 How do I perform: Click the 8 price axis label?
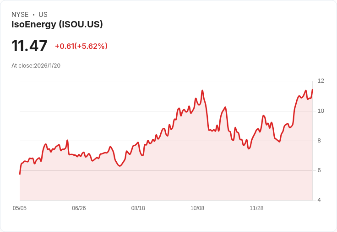(319, 141)
